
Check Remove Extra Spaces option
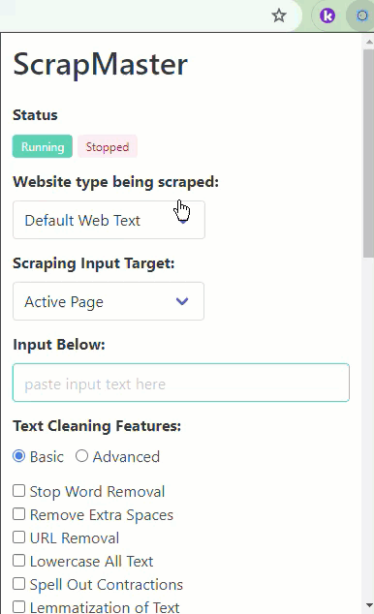pyautogui.click(x=18, y=513)
